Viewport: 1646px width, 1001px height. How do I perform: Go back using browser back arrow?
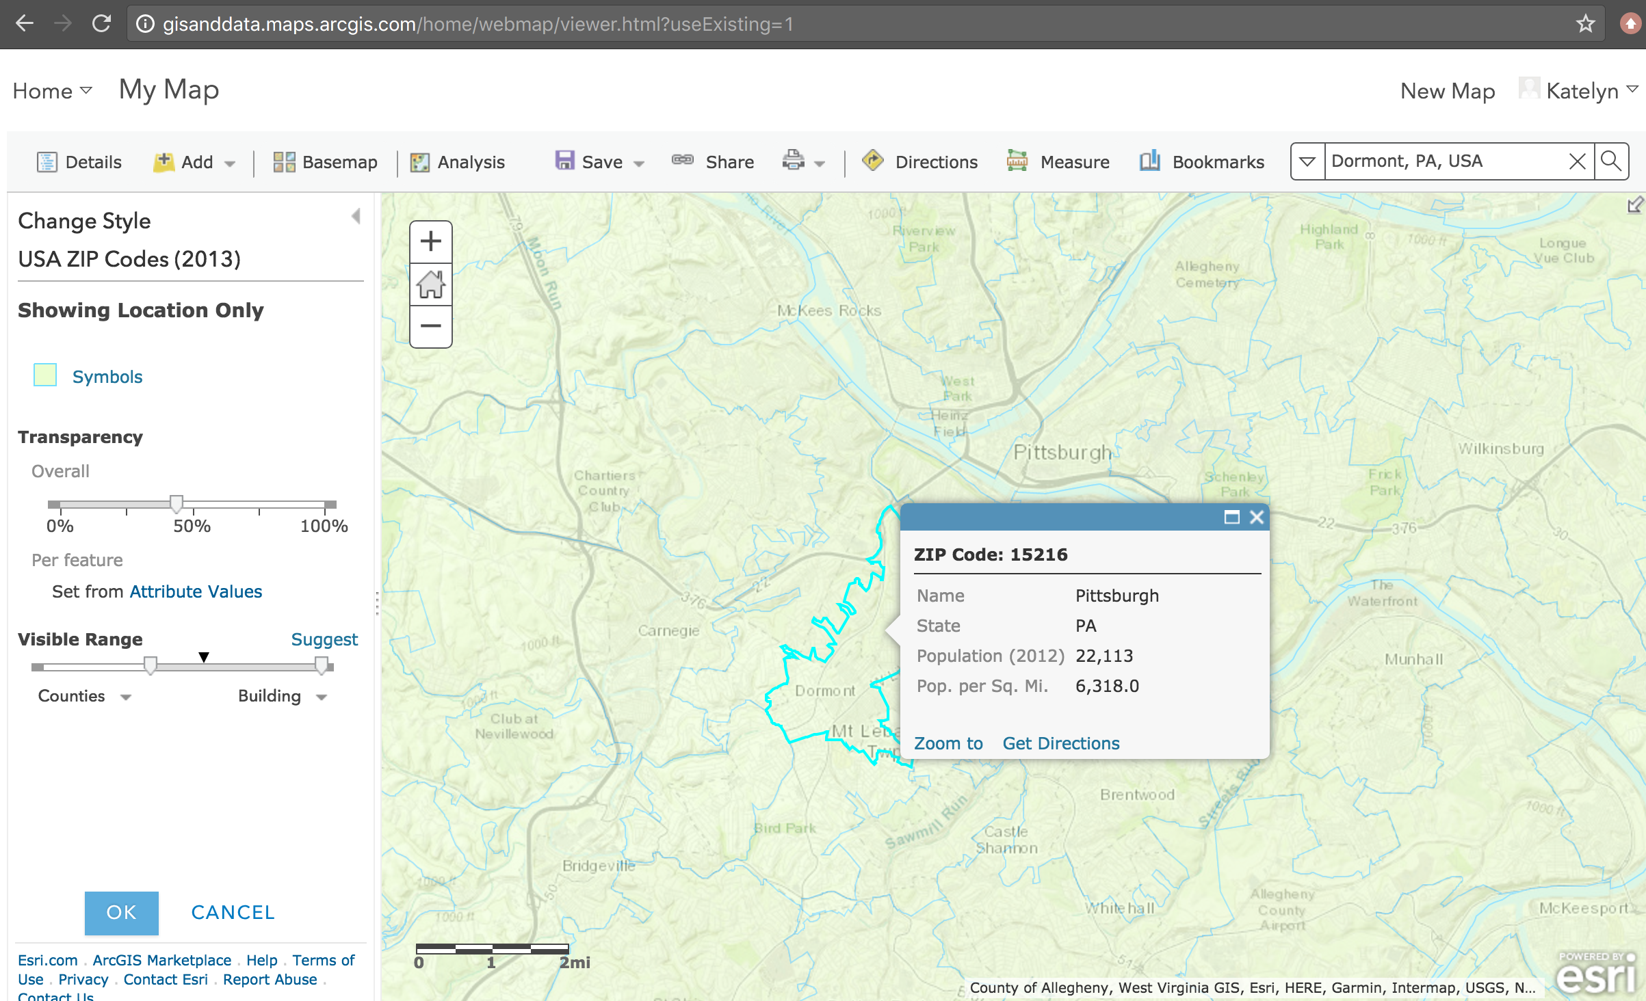pyautogui.click(x=25, y=24)
